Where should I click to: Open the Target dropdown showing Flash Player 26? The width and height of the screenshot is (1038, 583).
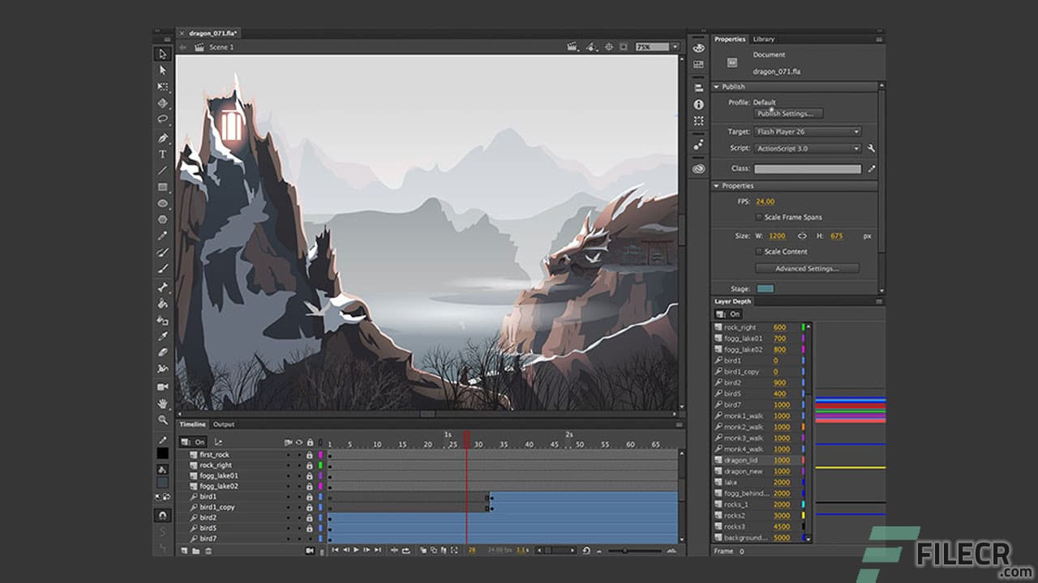[x=856, y=131]
